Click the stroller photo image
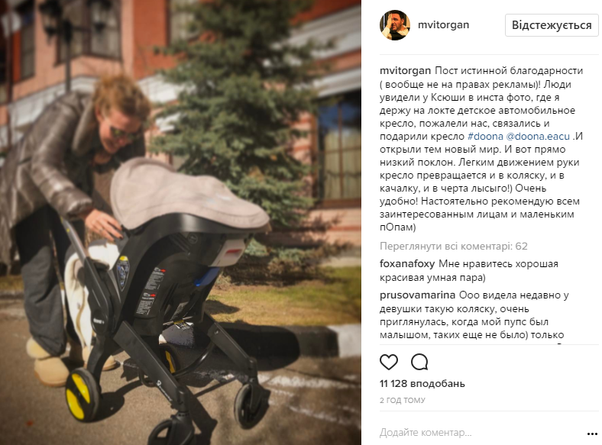602x445 pixels. click(x=180, y=223)
